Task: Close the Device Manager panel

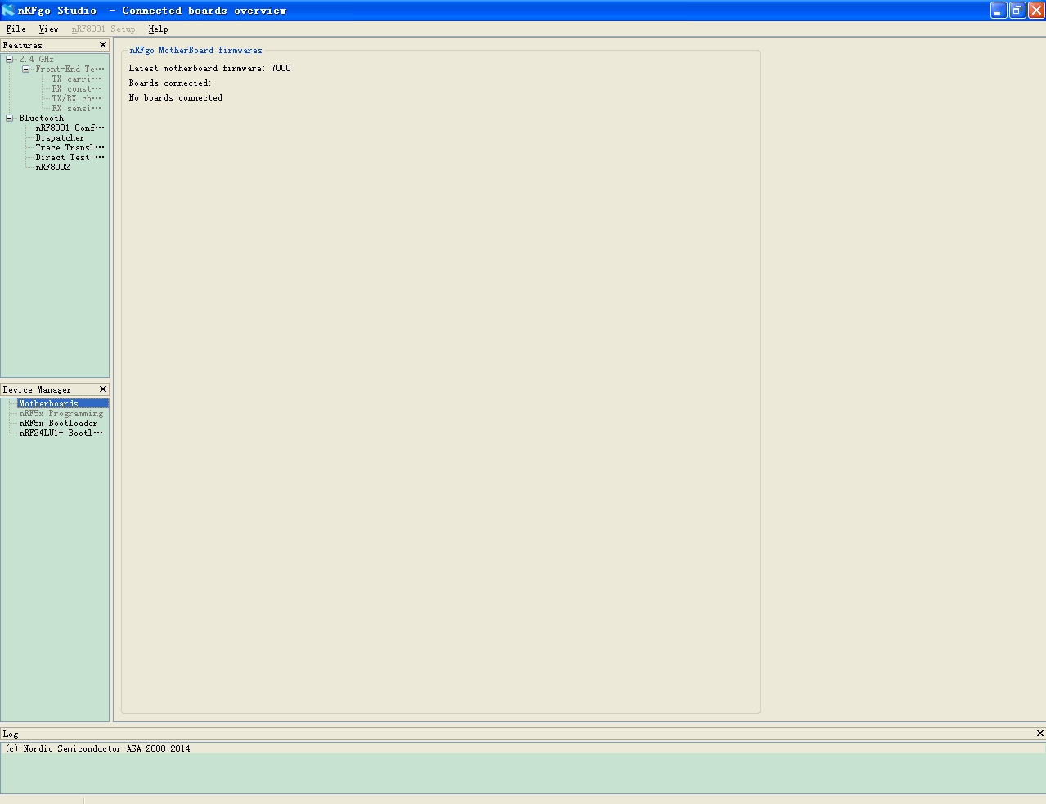Action: pyautogui.click(x=103, y=389)
